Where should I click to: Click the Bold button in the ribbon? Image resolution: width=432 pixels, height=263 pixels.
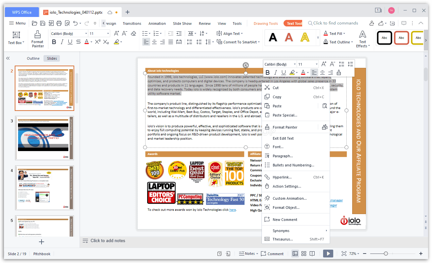tap(54, 42)
